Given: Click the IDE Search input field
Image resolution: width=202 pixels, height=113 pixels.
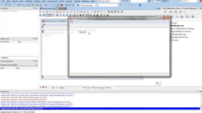Looking at the screenshot, I should point(188,1).
